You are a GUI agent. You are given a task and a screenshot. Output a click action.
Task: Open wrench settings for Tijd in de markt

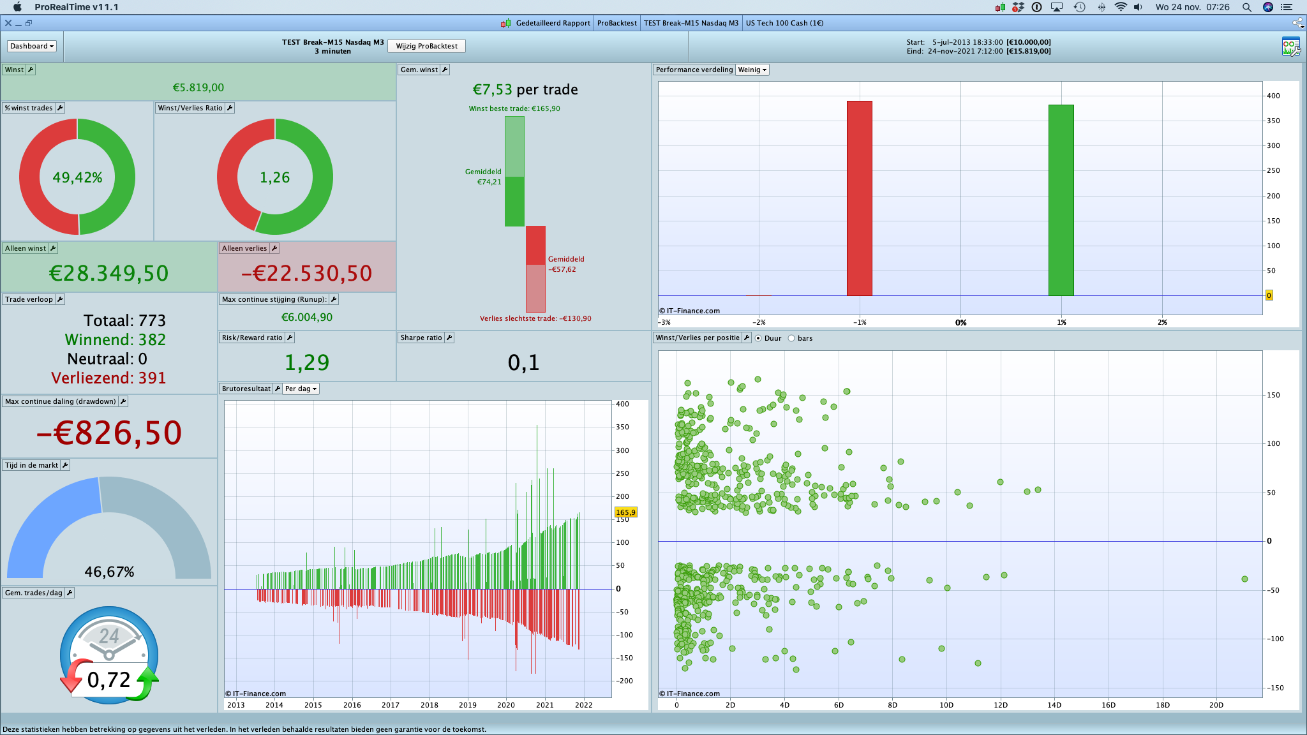click(x=65, y=465)
